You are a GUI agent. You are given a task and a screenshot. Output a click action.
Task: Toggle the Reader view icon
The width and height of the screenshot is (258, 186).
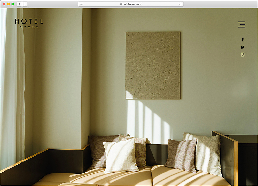pos(81,4)
